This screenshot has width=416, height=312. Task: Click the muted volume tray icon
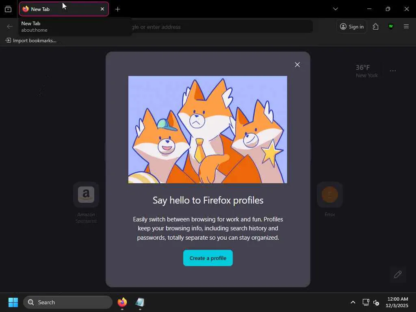click(376, 302)
